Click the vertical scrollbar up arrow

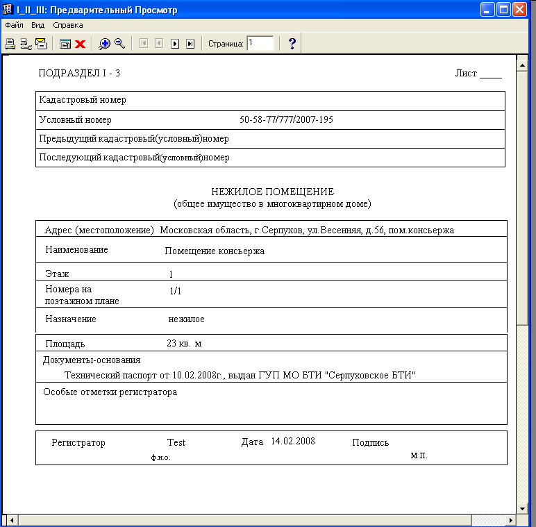pos(522,65)
